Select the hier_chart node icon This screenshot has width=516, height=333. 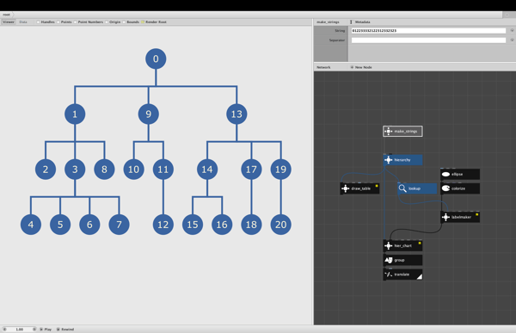389,246
